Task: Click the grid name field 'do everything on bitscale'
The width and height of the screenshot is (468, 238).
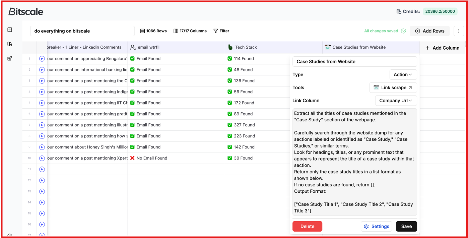Action: click(82, 31)
